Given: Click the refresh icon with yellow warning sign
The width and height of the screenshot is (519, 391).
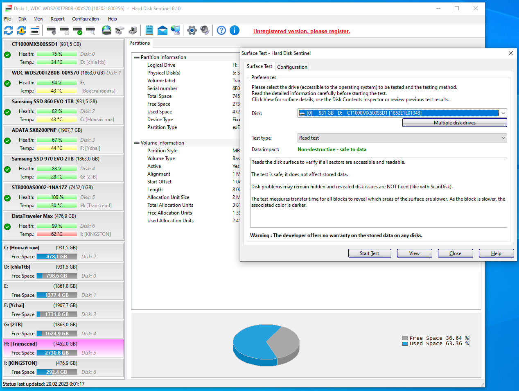Looking at the screenshot, I should 22,30.
